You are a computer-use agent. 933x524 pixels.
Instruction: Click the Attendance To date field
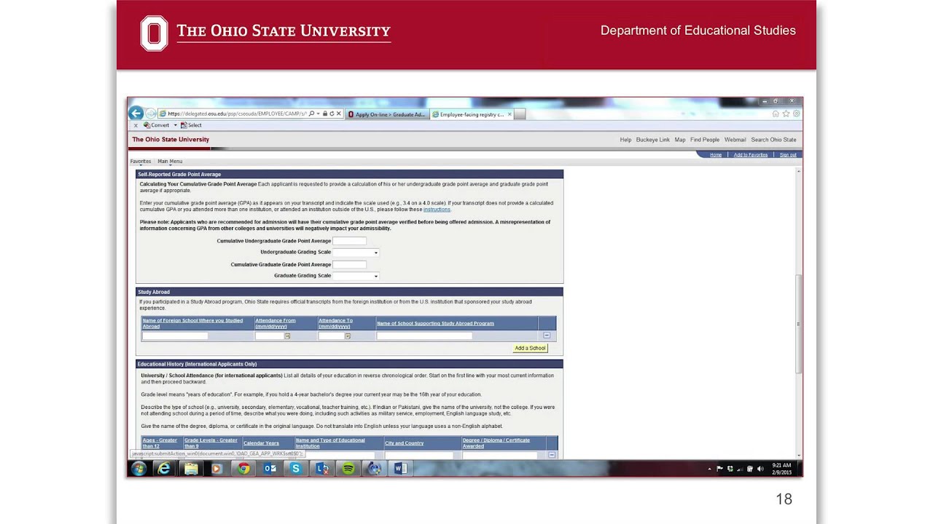coord(331,336)
